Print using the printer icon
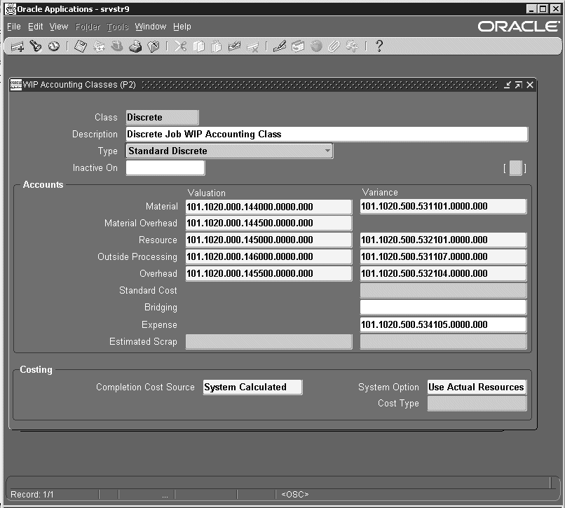This screenshot has width=565, height=508. (x=135, y=46)
